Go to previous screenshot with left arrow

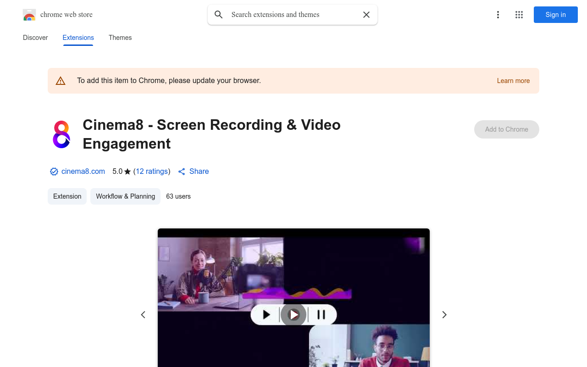click(143, 315)
